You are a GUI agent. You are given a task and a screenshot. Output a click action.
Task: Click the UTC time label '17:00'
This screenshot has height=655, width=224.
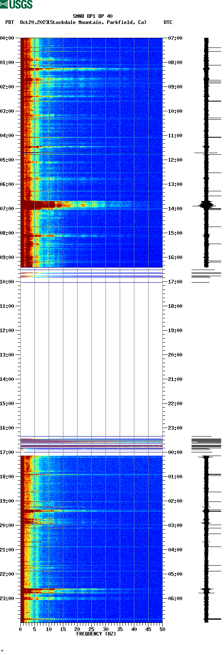coord(175,282)
